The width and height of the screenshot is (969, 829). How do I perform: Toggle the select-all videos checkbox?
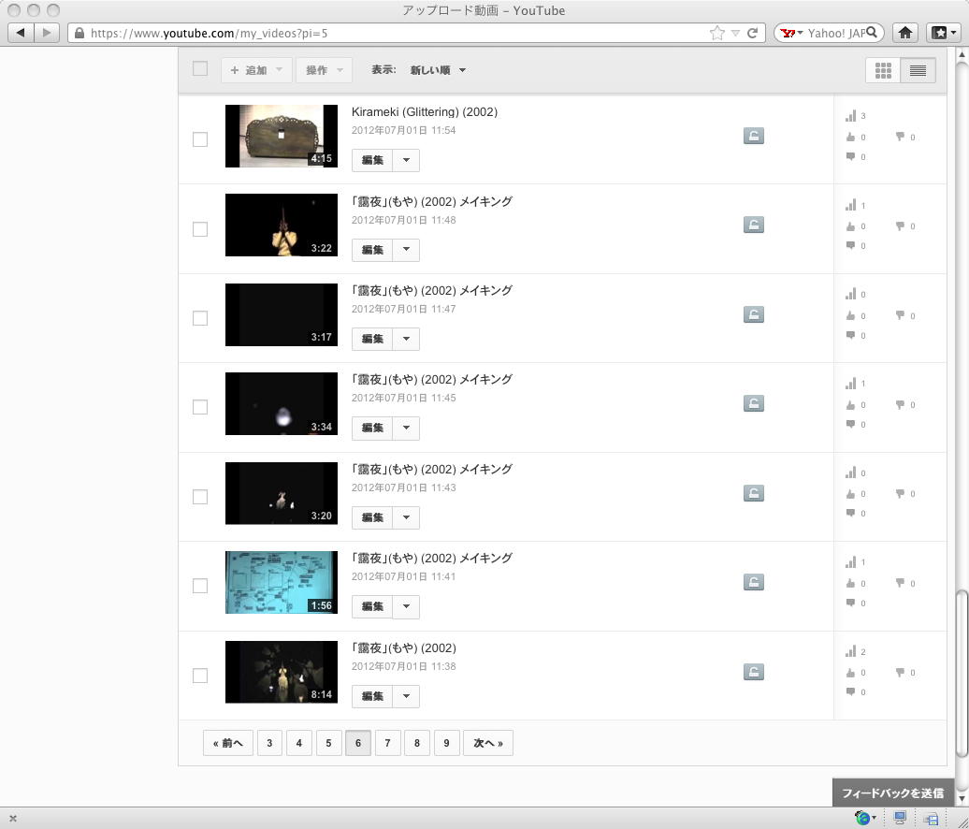pyautogui.click(x=200, y=68)
